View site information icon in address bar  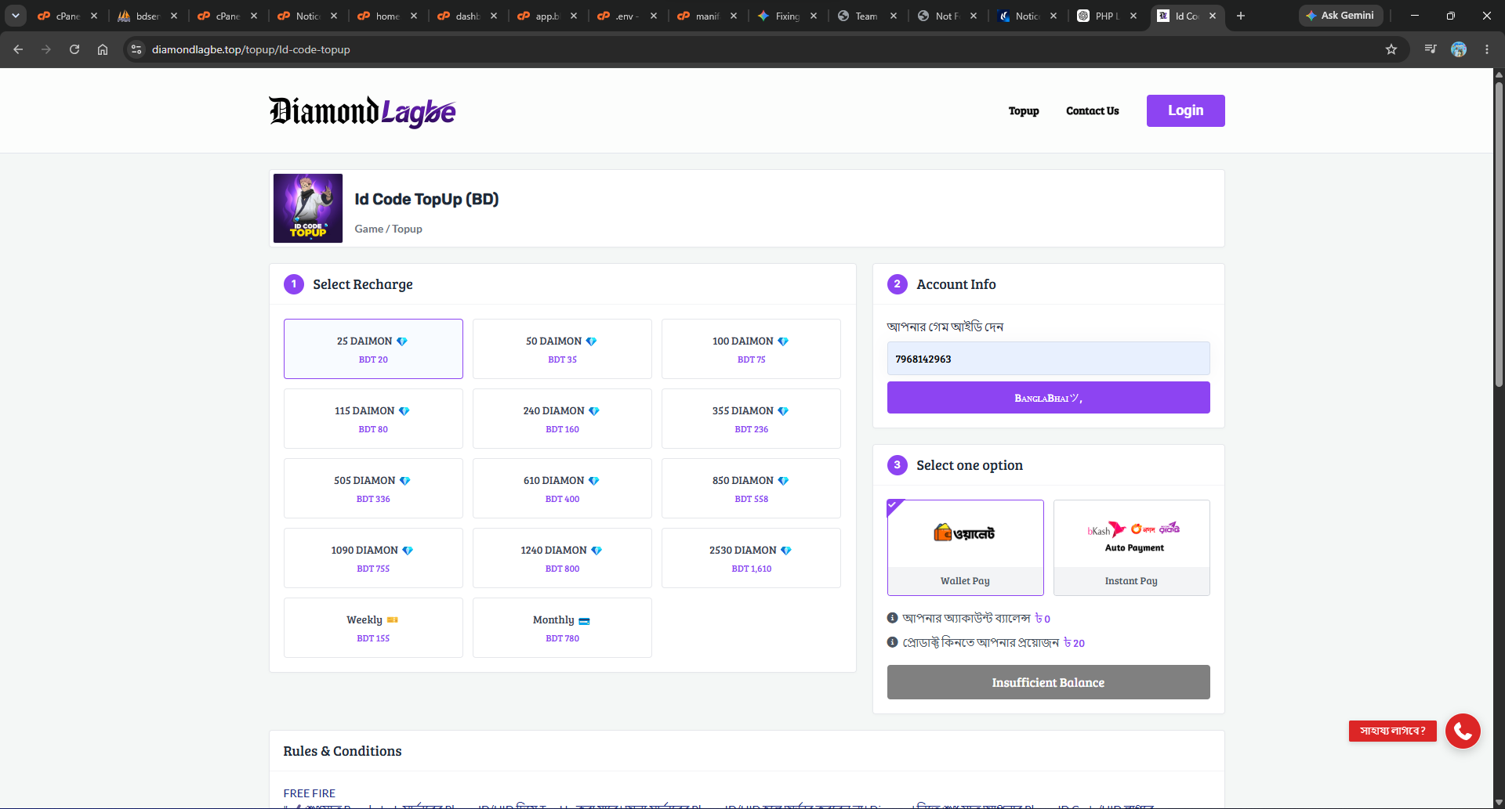pos(136,49)
